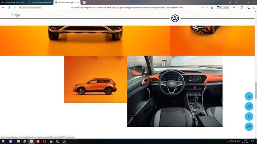The image size is (257, 144).
Task: Click the active Yandex Browser taskbar icon
Action: tap(31, 141)
